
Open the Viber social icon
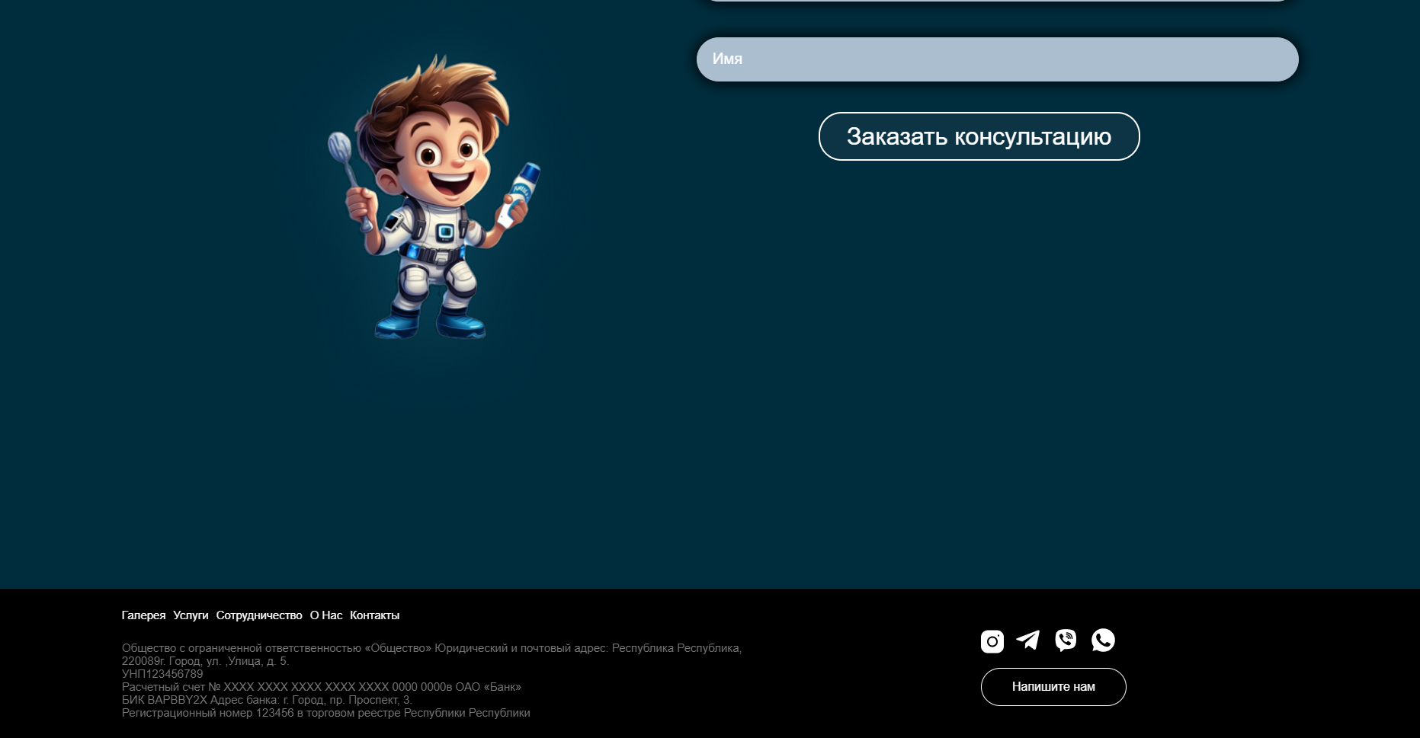(x=1066, y=640)
